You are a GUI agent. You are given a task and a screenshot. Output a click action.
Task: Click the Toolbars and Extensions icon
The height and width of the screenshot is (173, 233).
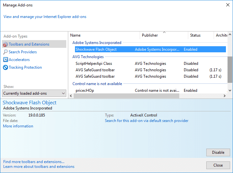tap(5, 44)
